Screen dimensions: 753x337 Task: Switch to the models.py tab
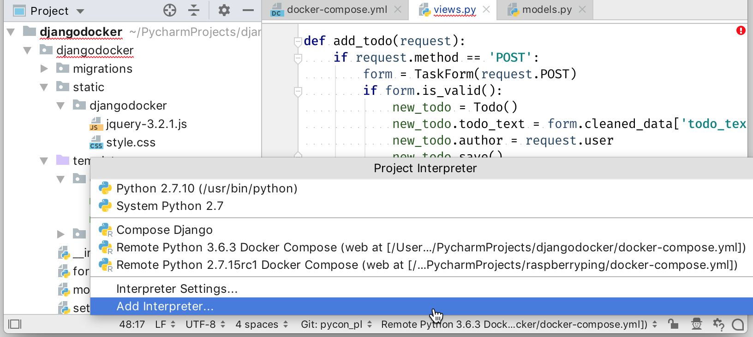[546, 10]
